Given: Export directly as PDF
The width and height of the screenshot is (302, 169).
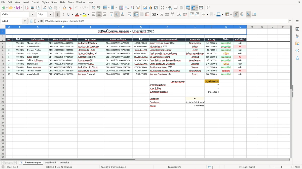Looking at the screenshot, I should point(27,8).
